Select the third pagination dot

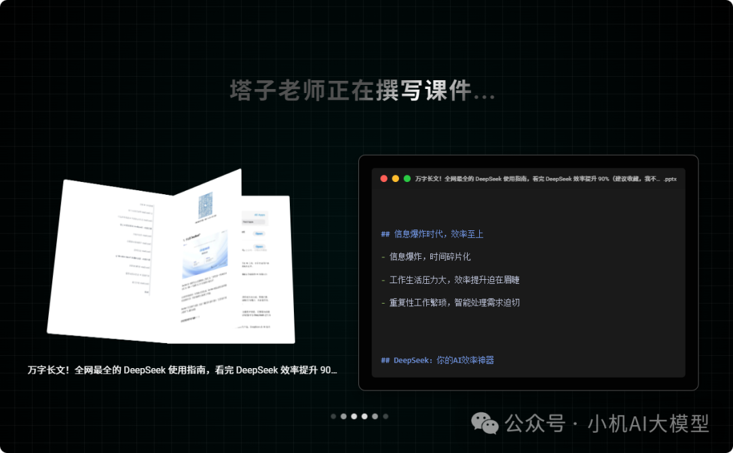tap(354, 416)
